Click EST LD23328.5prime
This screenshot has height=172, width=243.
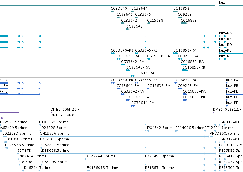54,128
